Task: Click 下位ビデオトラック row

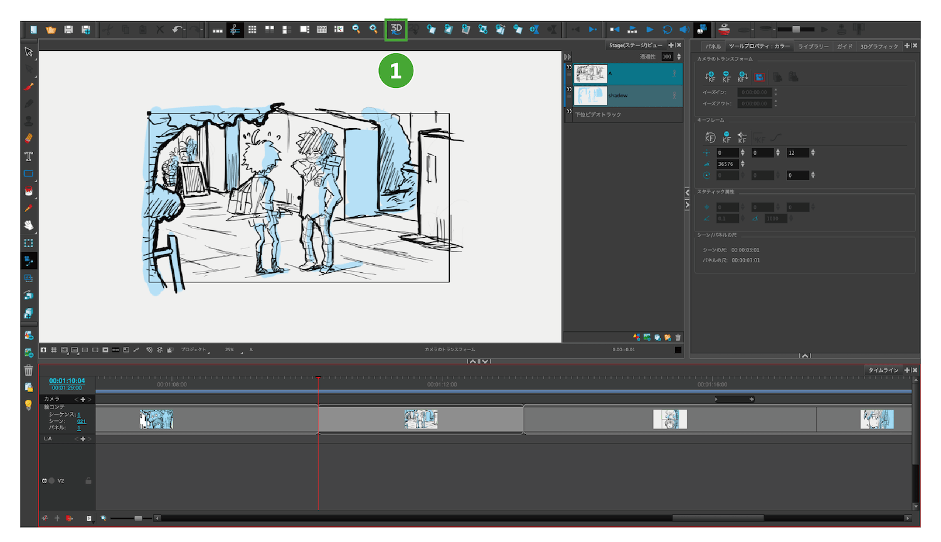Action: pyautogui.click(x=624, y=114)
